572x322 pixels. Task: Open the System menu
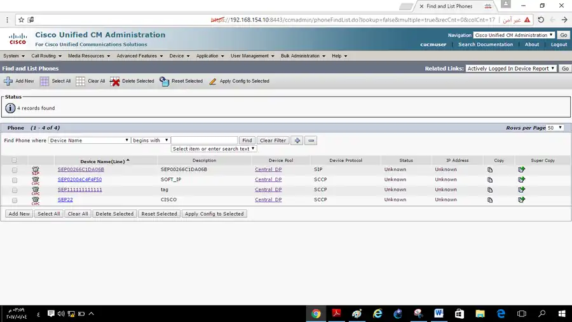(x=14, y=56)
